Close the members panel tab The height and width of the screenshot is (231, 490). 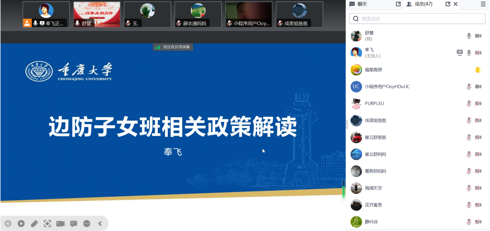(x=456, y=4)
